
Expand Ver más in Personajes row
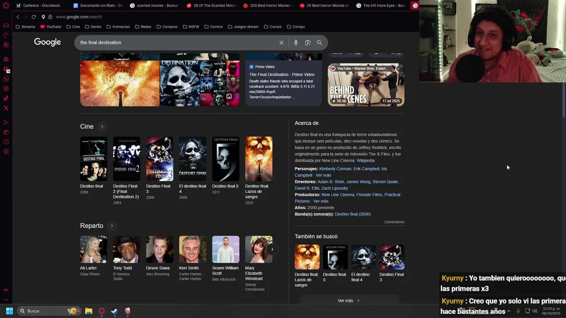[323, 175]
